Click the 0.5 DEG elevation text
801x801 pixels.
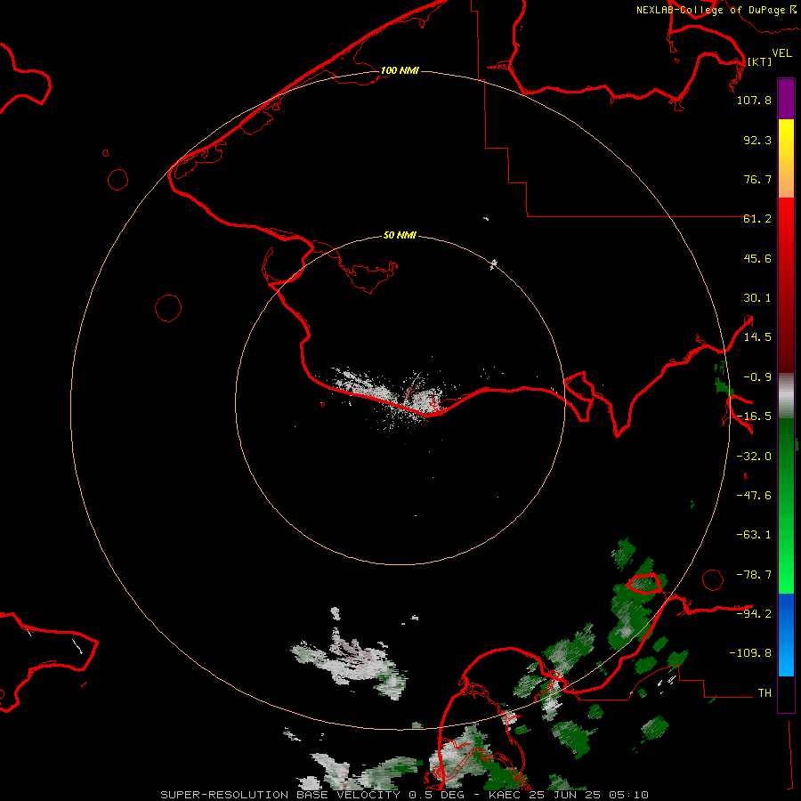437,795
